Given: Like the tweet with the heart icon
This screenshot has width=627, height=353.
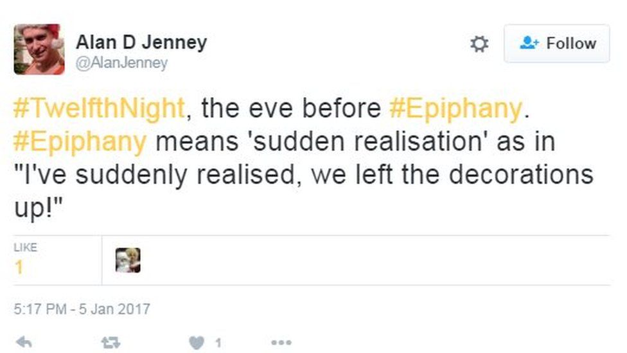Looking at the screenshot, I should [x=196, y=342].
